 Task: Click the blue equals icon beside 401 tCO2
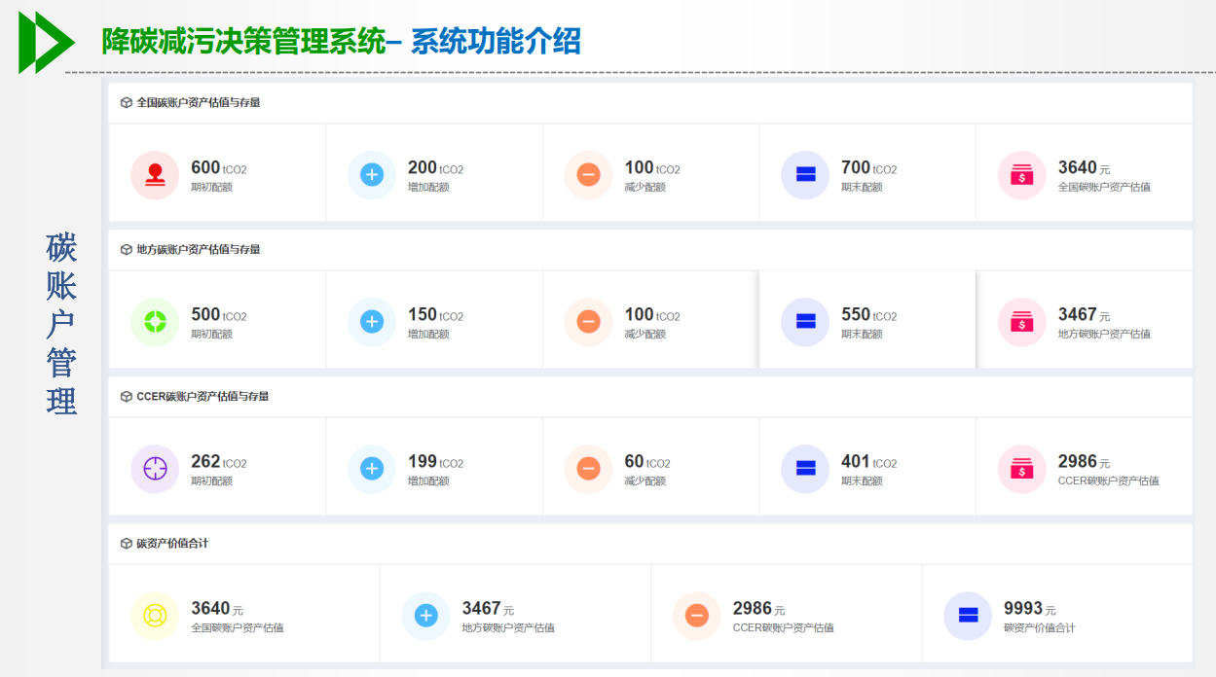pos(805,469)
